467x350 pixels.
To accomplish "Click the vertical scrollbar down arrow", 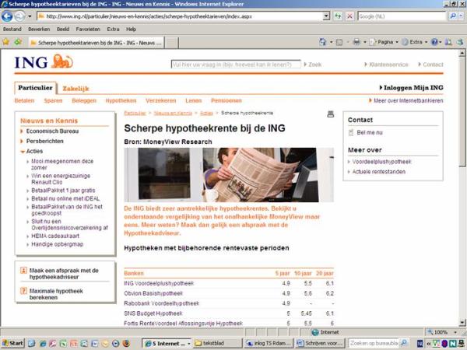I will [x=462, y=322].
